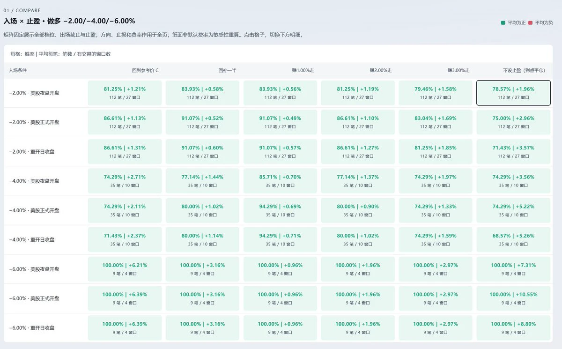Open the cell showing 83.04% | +1.69%
This screenshot has width=562, height=349.
coord(436,122)
